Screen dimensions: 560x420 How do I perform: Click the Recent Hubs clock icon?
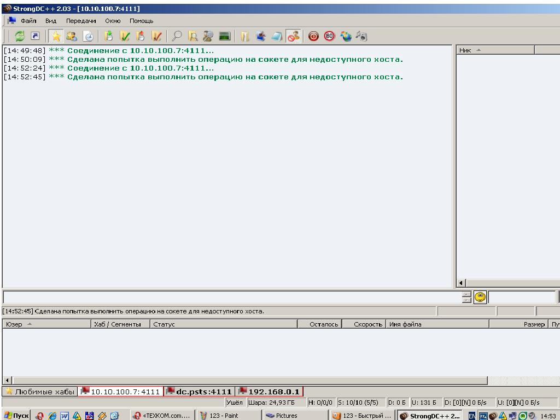click(87, 36)
